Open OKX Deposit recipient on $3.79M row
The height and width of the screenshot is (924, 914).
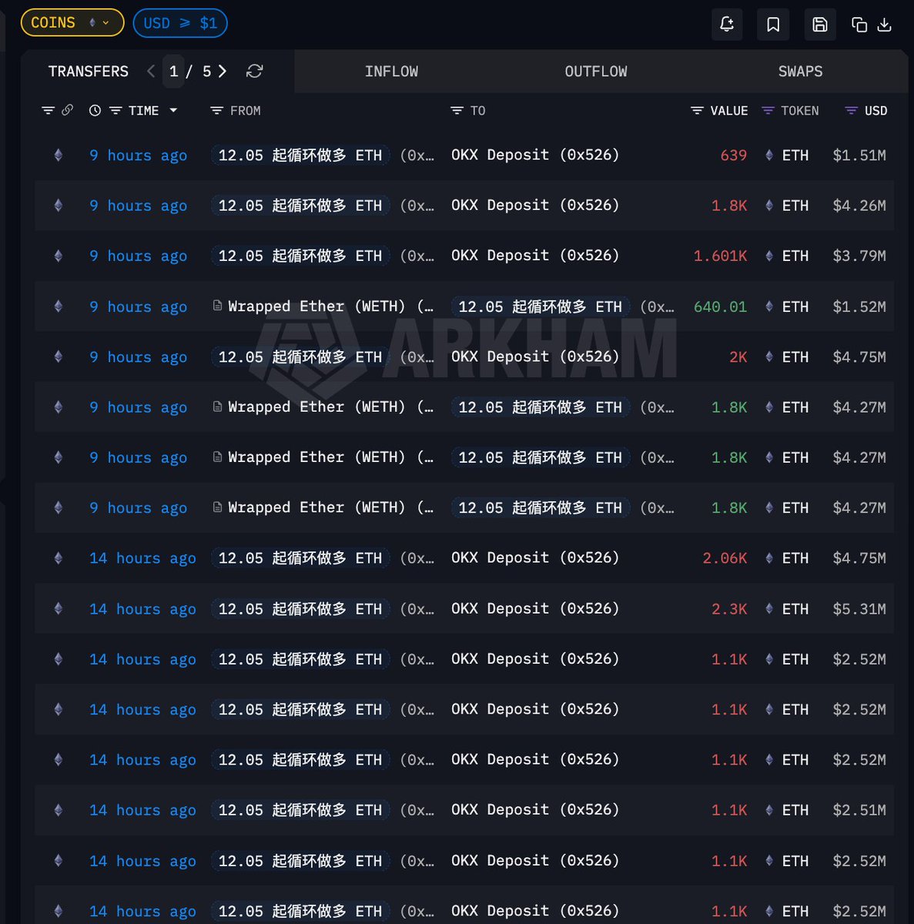[x=535, y=256]
